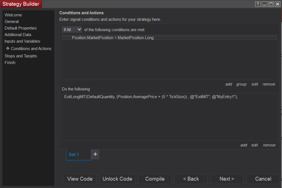
Task: Remove the selected ExitLongMIT action
Action: click(269, 145)
